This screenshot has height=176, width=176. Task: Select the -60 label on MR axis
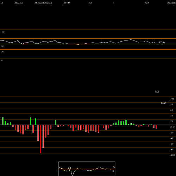[172, 144]
